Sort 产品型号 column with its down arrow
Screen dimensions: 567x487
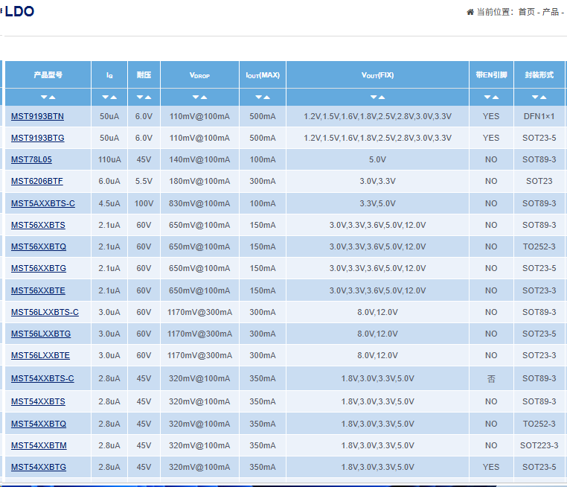tap(44, 97)
